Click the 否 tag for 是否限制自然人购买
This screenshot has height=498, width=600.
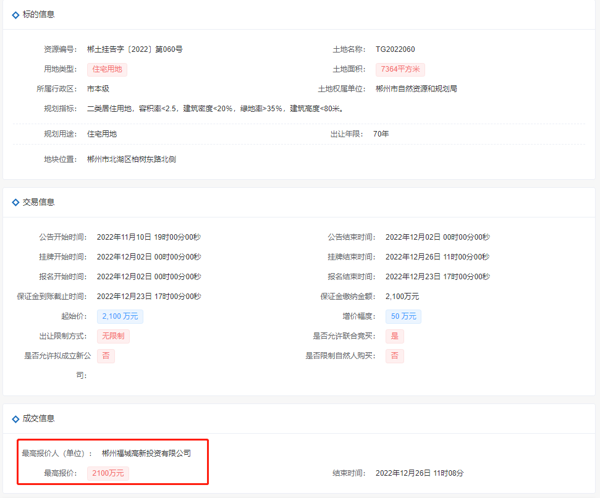coord(394,356)
